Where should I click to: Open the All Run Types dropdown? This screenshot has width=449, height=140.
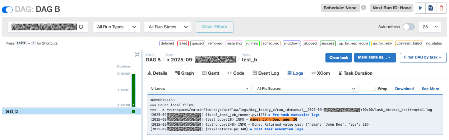(x=116, y=27)
